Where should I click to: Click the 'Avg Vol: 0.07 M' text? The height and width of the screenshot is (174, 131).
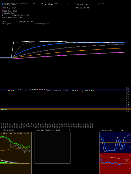click(x=83, y=5)
